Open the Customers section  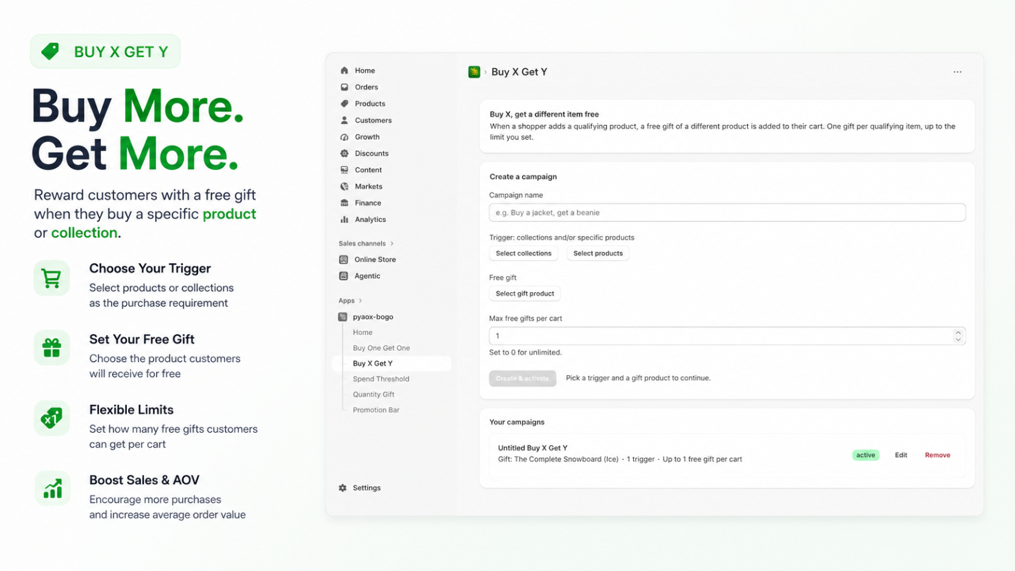click(373, 120)
